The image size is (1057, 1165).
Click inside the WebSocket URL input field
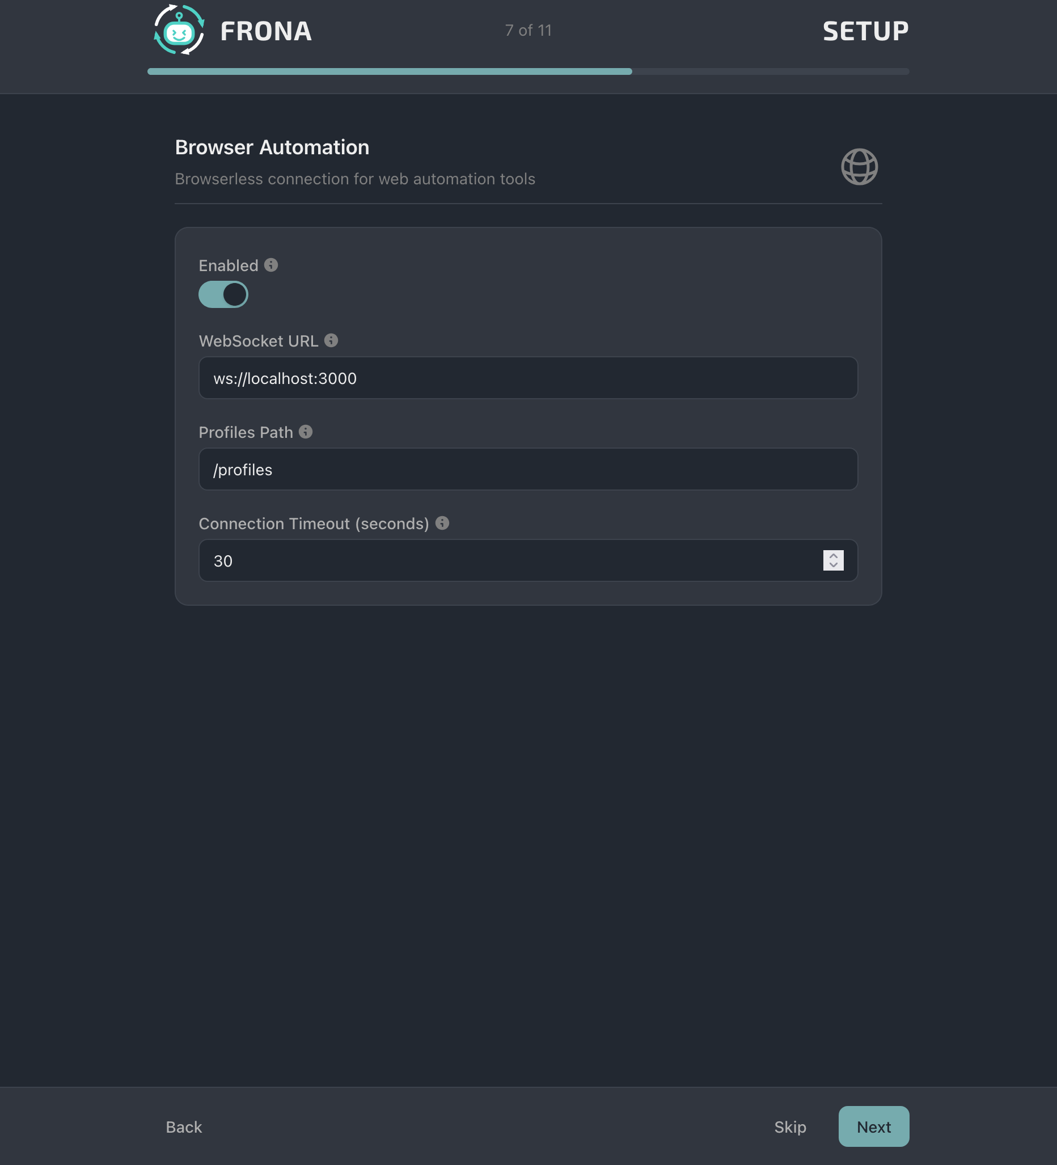pos(528,378)
